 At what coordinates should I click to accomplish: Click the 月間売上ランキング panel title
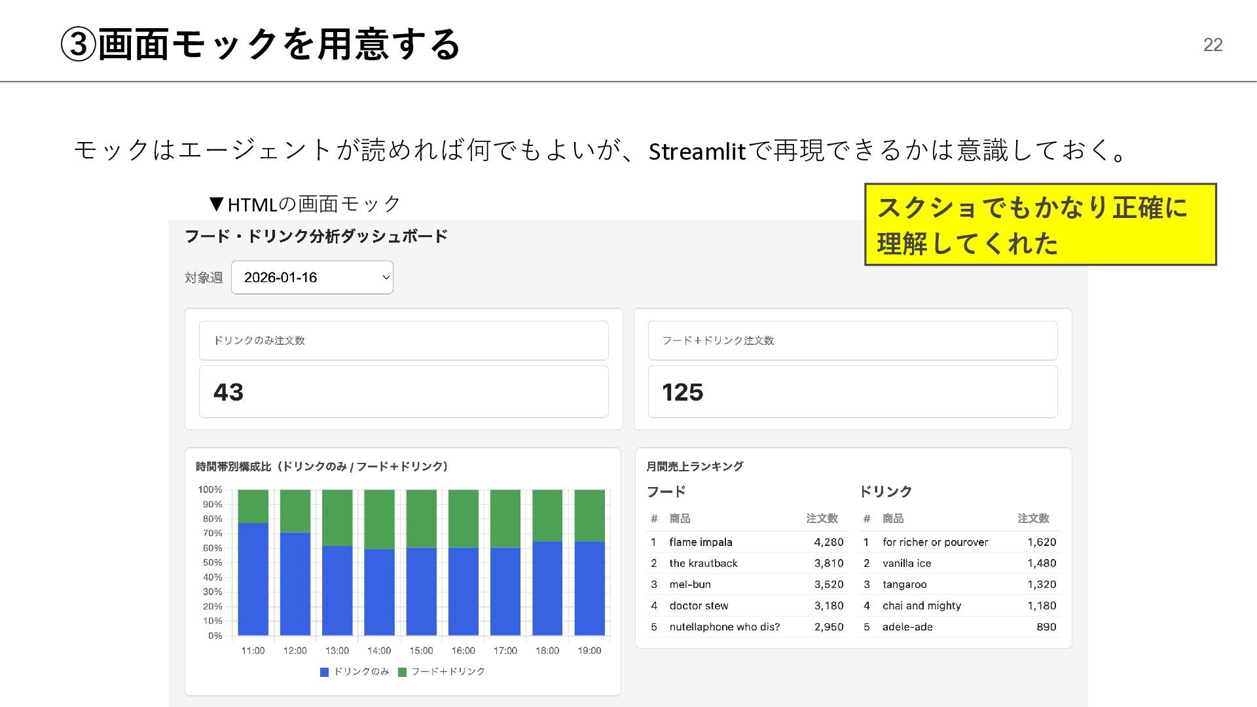pyautogui.click(x=695, y=467)
